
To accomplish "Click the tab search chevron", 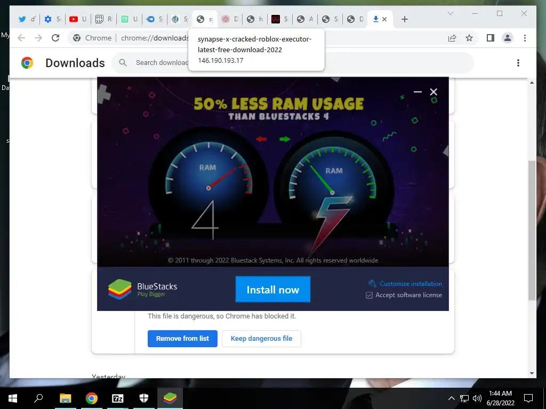I will click(450, 13).
